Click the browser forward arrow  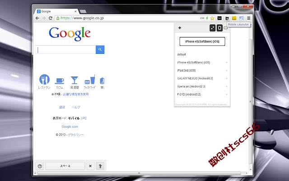point(44,18)
